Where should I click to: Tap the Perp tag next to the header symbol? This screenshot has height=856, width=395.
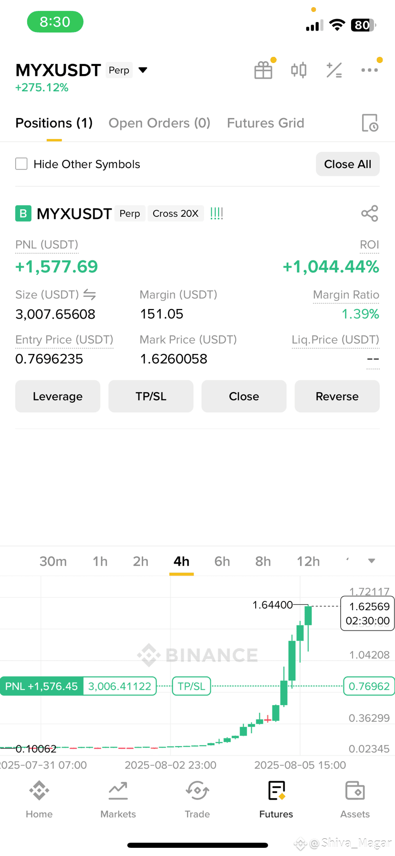119,70
